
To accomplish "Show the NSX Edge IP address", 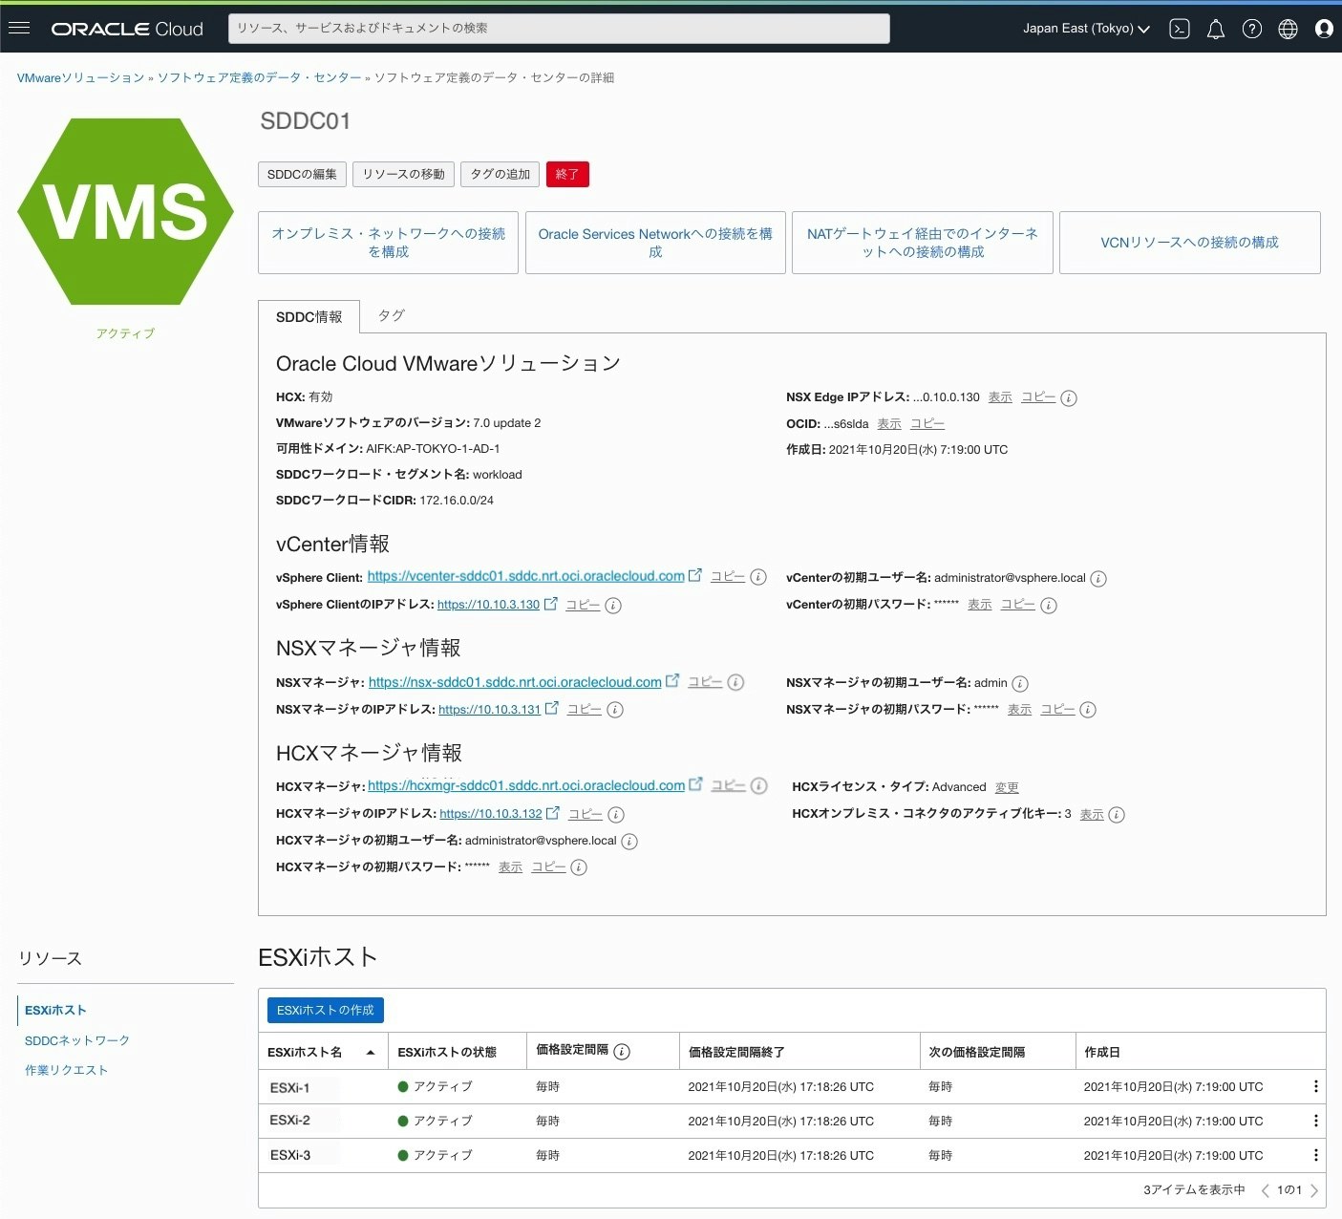I will (1000, 397).
